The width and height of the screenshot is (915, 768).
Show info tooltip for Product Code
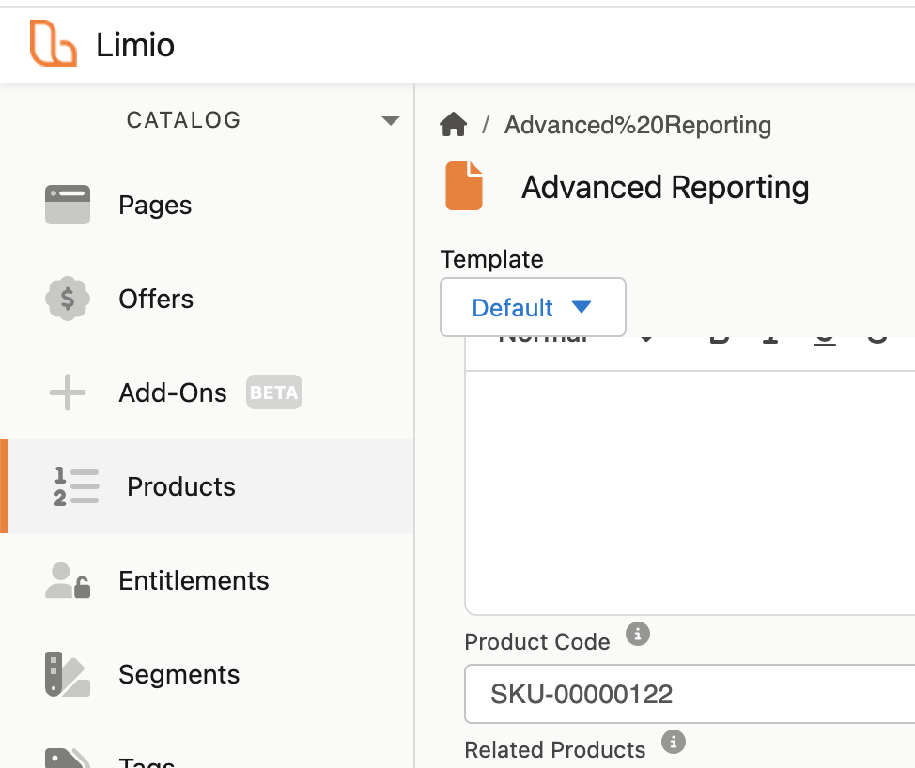tap(638, 634)
